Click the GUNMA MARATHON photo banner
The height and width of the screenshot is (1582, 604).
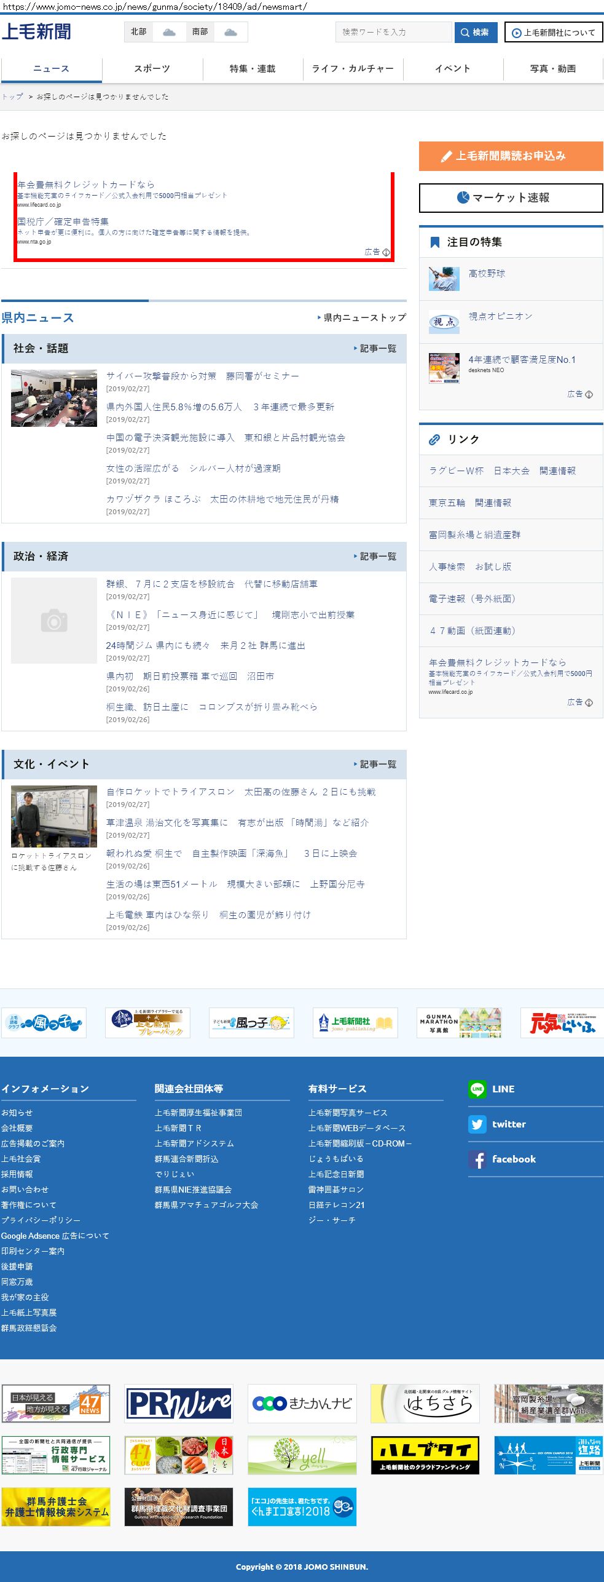[459, 1022]
